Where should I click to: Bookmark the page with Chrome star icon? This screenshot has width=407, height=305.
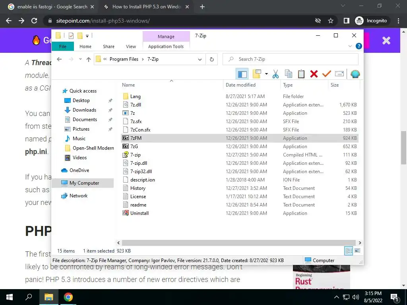pyautogui.click(x=330, y=21)
